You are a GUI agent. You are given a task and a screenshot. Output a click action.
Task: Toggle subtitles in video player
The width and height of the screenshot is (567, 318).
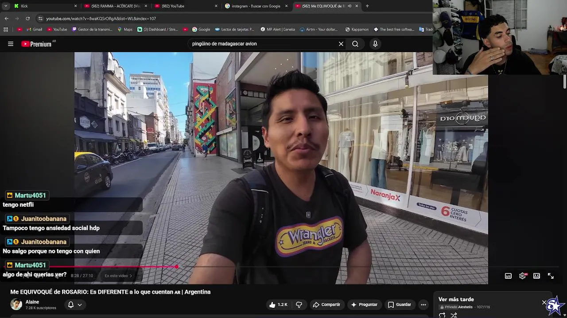pyautogui.click(x=509, y=276)
